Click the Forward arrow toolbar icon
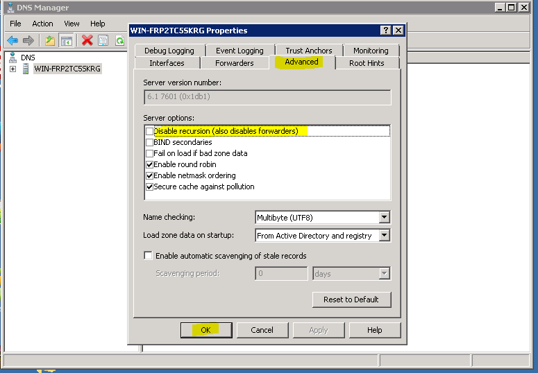538x373 pixels. click(x=28, y=40)
